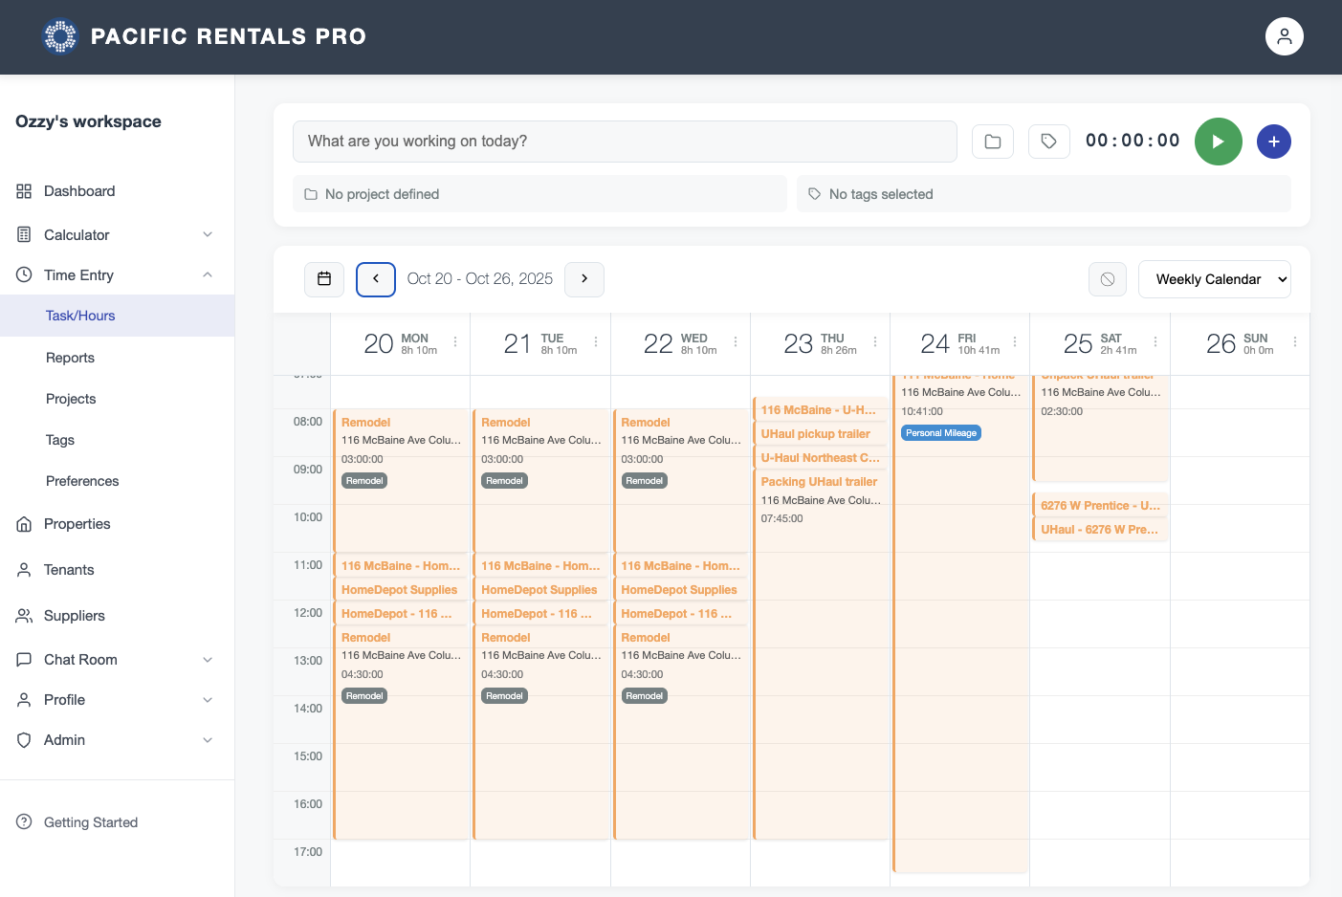Open the Tags page from the sidebar

(x=59, y=440)
